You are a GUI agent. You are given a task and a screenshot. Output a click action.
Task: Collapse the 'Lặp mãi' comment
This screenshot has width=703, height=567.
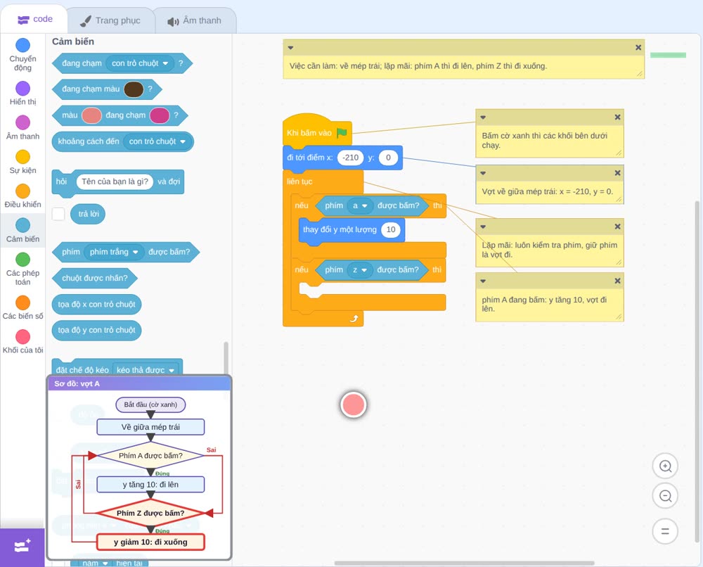point(483,227)
